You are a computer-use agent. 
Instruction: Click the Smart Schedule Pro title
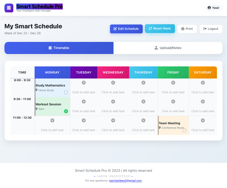[x=39, y=6]
